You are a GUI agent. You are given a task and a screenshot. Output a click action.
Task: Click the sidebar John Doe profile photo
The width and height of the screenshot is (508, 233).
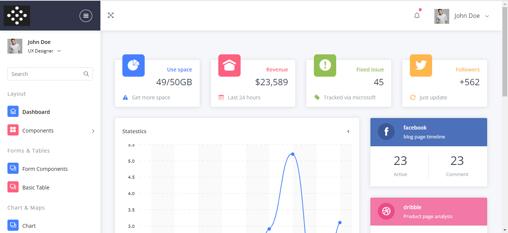pyautogui.click(x=15, y=46)
